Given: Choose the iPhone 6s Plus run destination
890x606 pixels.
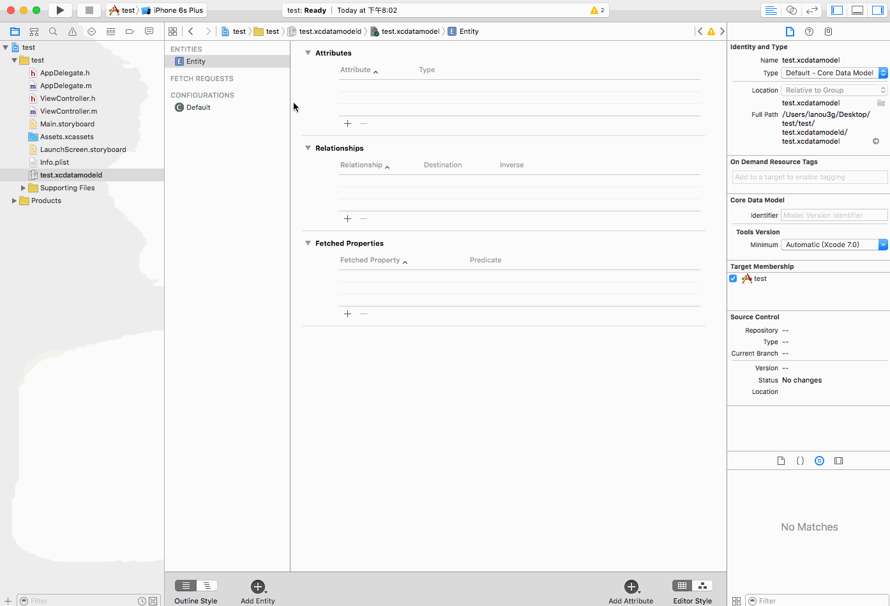Looking at the screenshot, I should [x=172, y=10].
